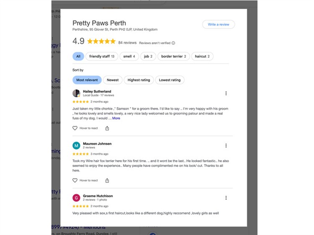Open Graeme Hutchison's profile name link
Viewport: 314px width, 235px height.
98,196
